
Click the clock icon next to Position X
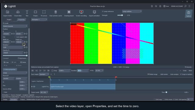(x=12, y=34)
